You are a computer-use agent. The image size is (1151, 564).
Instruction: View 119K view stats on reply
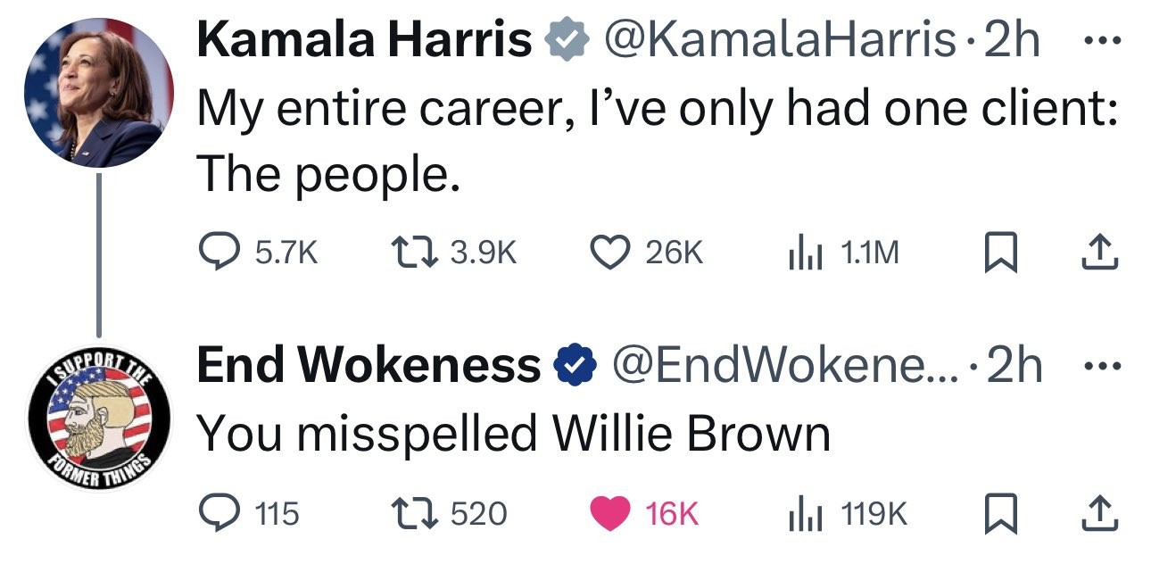pos(846,513)
